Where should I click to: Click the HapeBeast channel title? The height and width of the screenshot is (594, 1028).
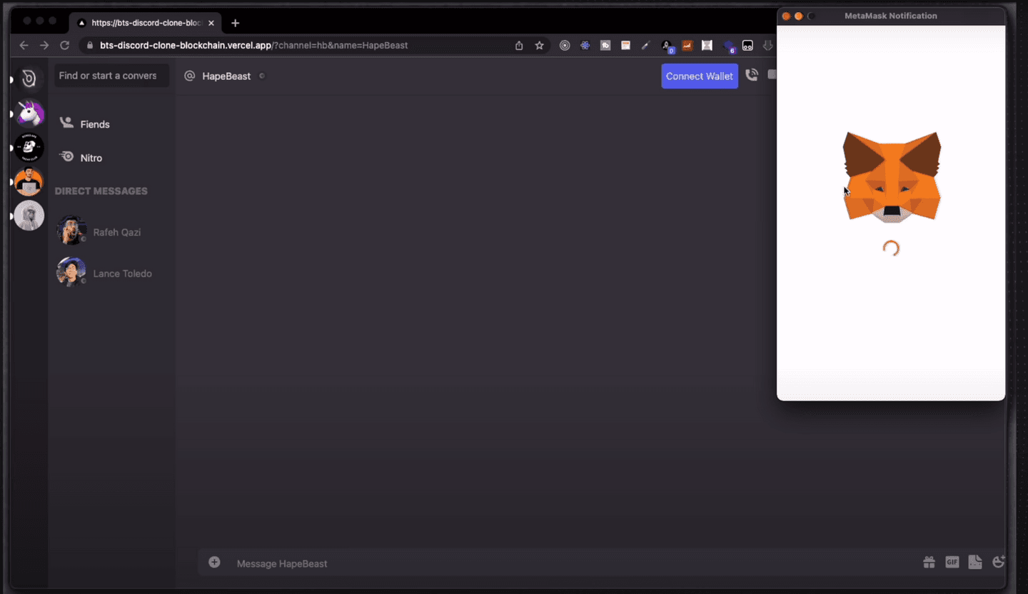226,76
